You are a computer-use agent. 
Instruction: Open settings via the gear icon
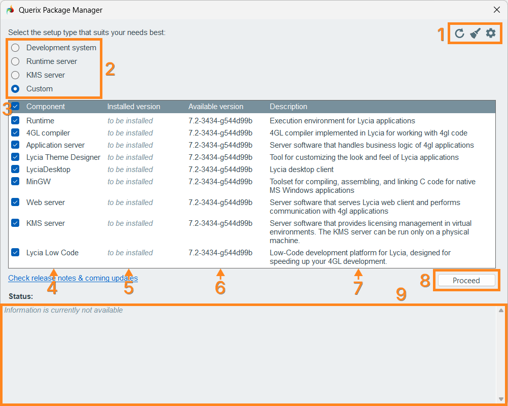(491, 33)
